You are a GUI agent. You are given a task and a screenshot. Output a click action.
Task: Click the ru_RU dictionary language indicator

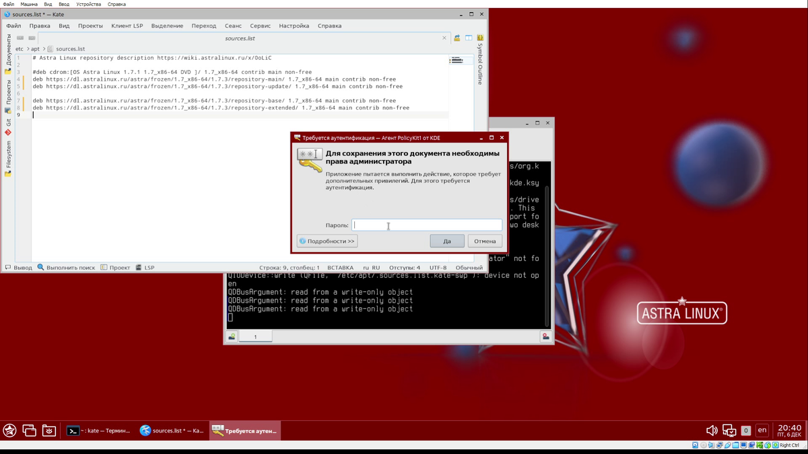coord(372,268)
